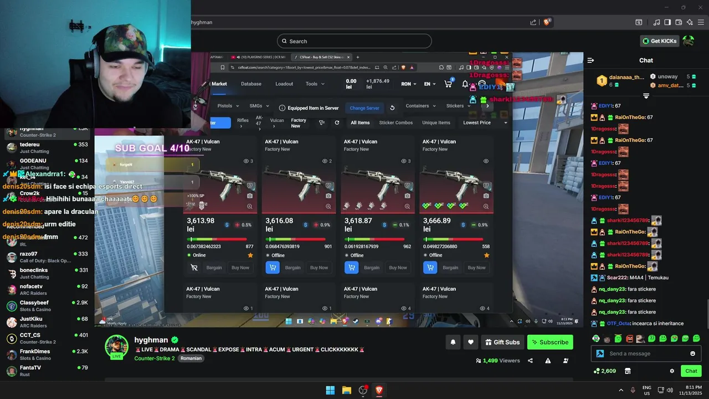
Task: Click hyghman's verified badge
Action: coord(175,340)
